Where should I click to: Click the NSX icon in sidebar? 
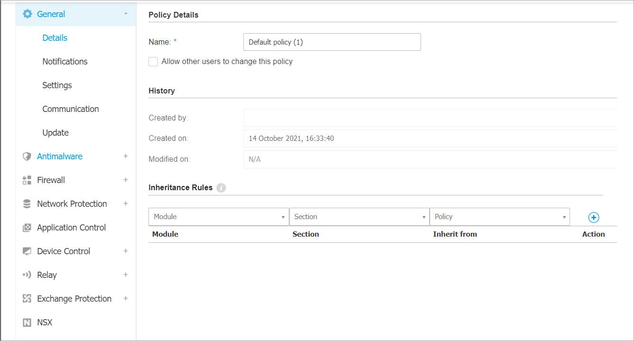(27, 323)
